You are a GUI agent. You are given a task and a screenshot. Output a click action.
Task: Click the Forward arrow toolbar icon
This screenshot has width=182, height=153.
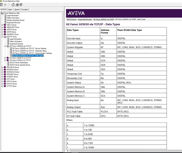9,5
